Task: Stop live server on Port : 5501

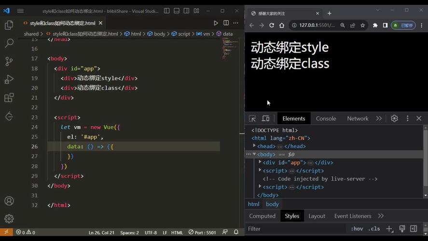Action: (x=202, y=232)
